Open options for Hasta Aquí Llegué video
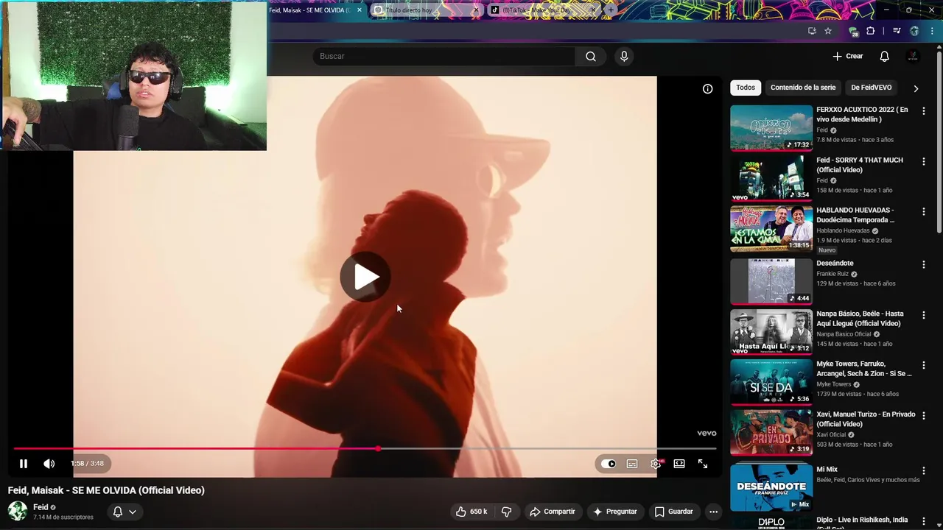The image size is (943, 530). click(924, 315)
